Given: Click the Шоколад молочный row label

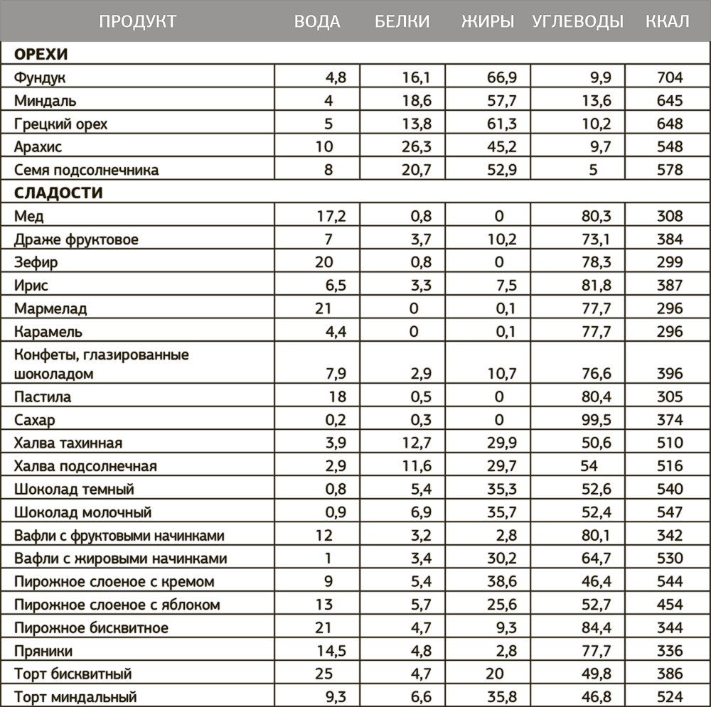Looking at the screenshot, I should click(x=82, y=512).
